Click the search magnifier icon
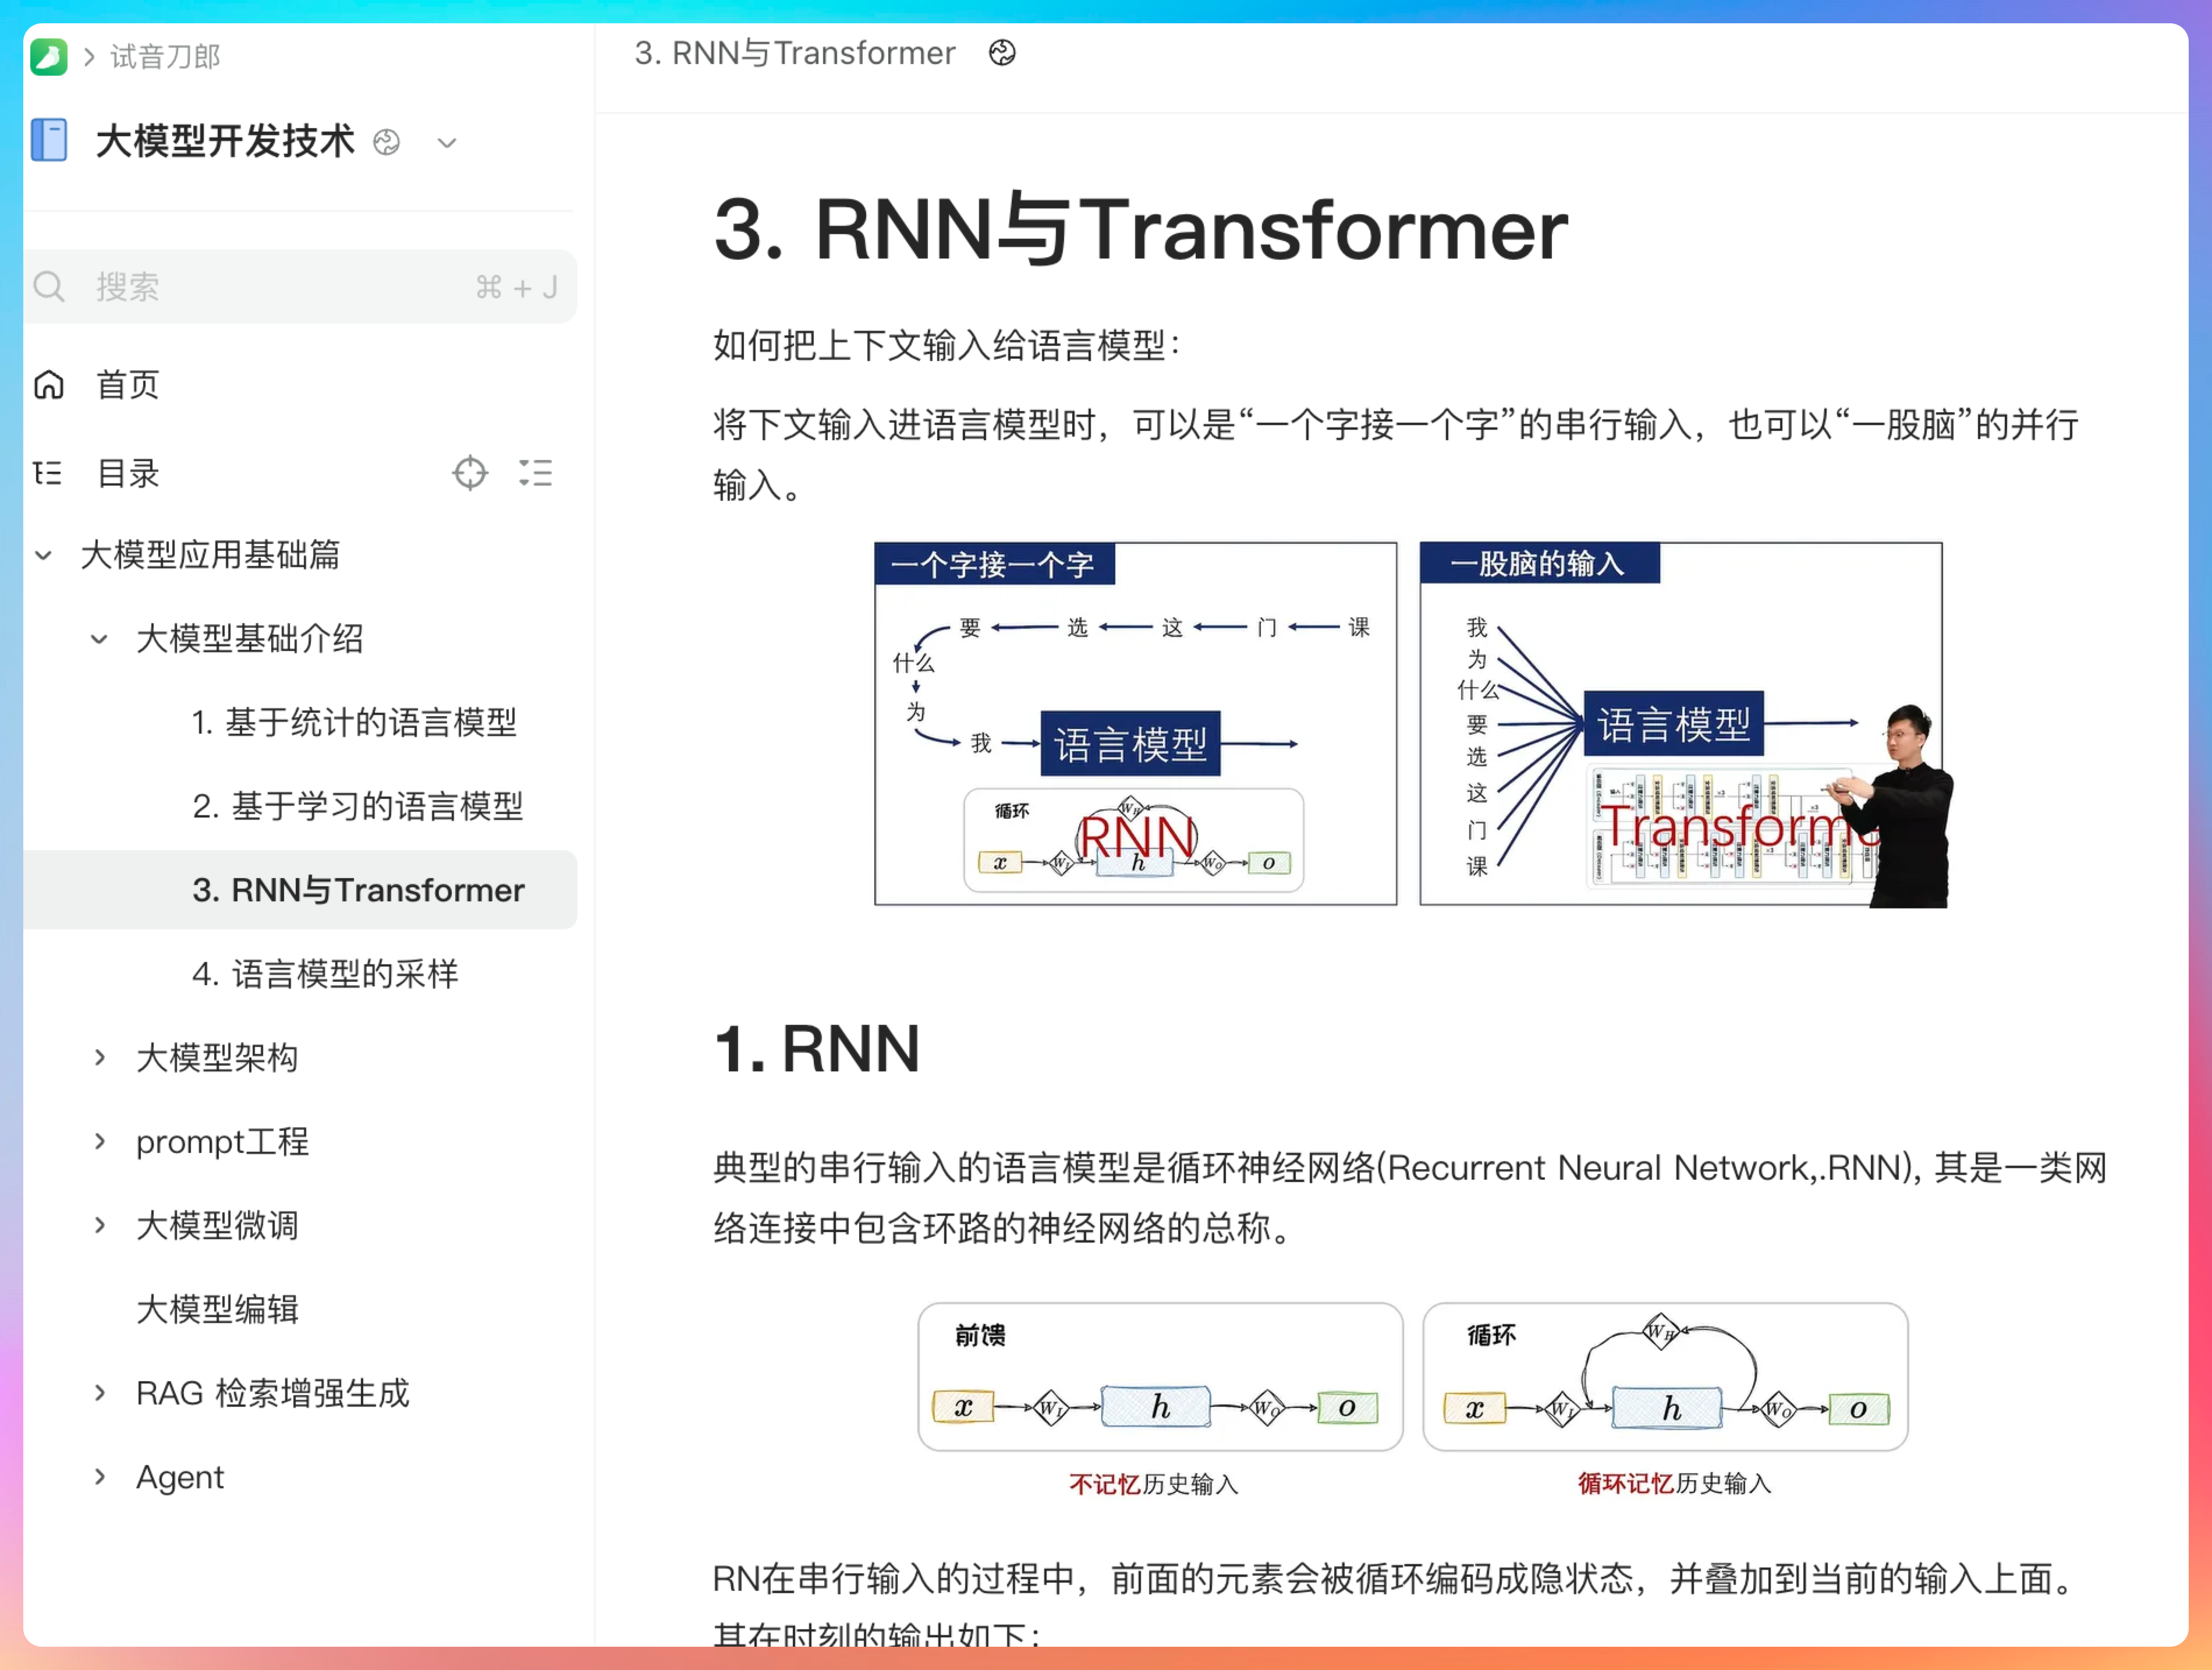2212x1670 pixels. [x=48, y=287]
